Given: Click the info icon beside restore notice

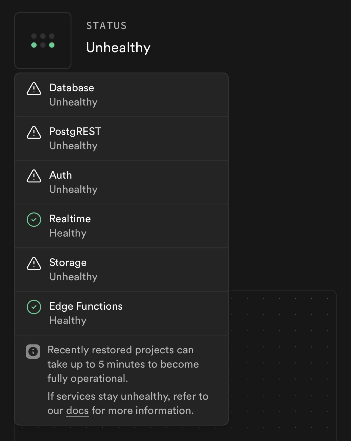Looking at the screenshot, I should 33,352.
